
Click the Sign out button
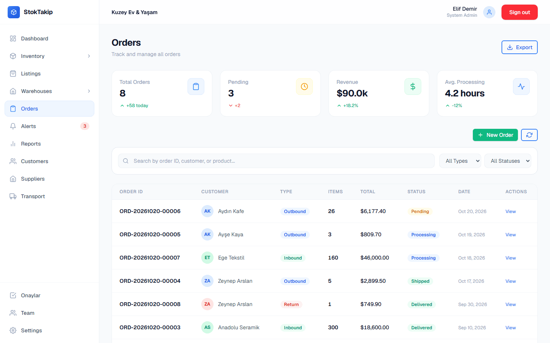click(x=519, y=12)
